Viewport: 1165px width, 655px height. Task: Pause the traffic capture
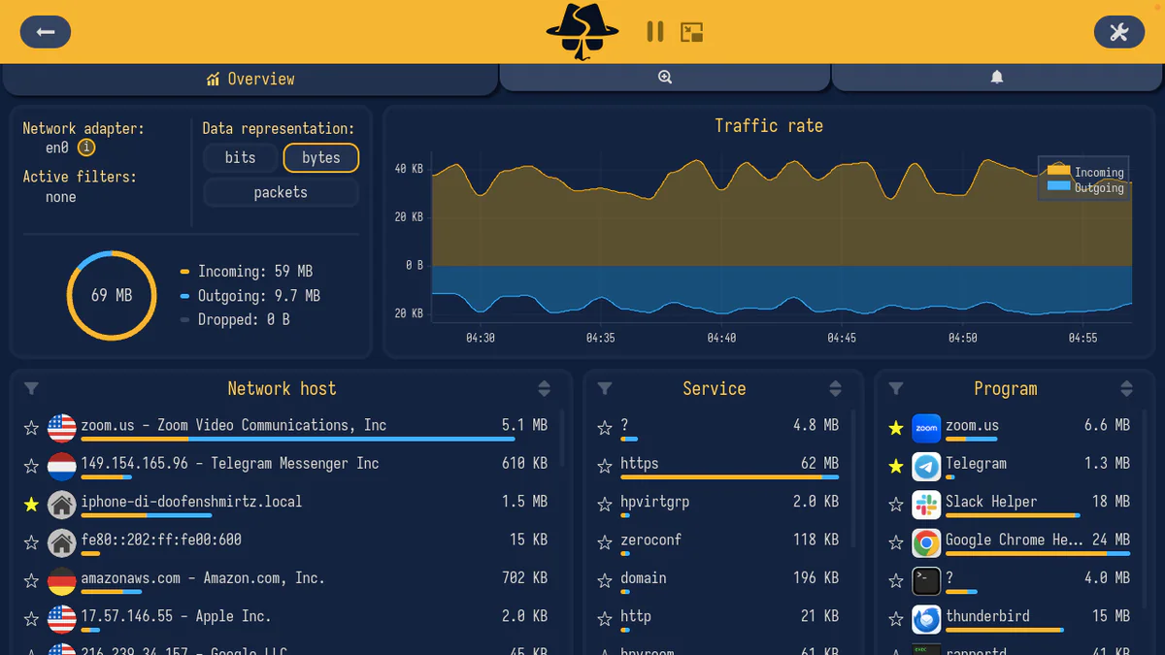coord(654,31)
